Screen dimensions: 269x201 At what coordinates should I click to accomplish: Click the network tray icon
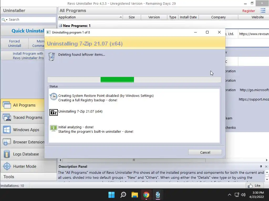click(237, 195)
